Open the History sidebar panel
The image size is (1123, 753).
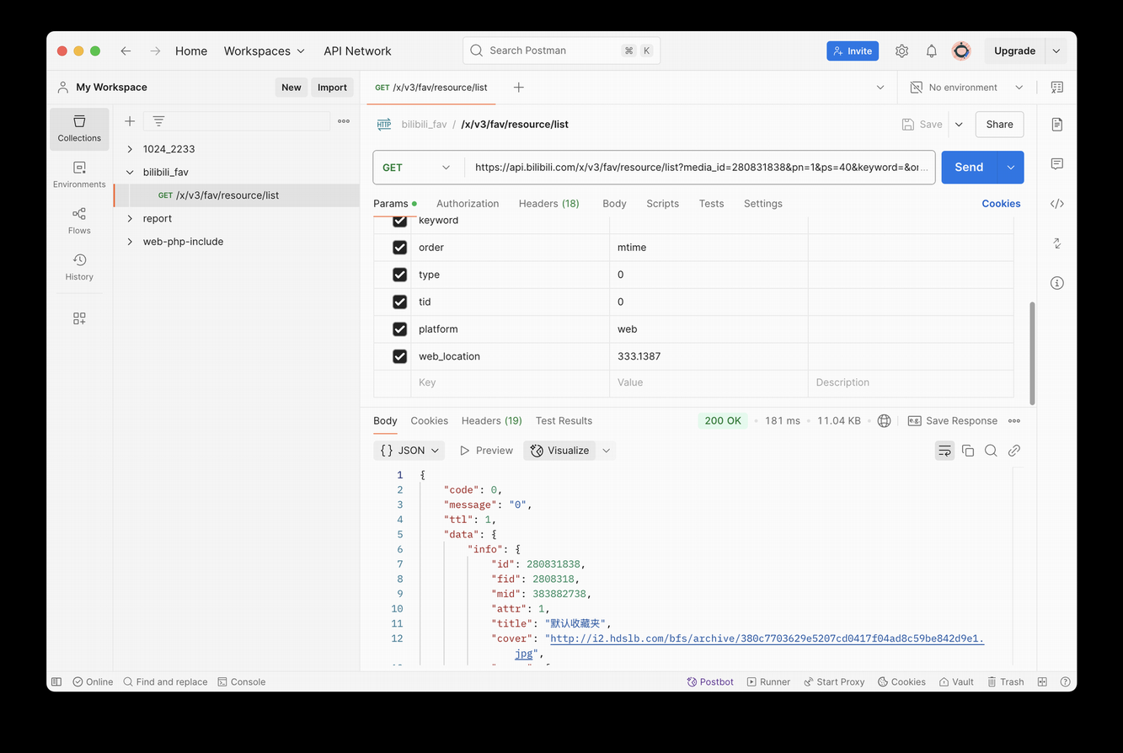coord(79,268)
